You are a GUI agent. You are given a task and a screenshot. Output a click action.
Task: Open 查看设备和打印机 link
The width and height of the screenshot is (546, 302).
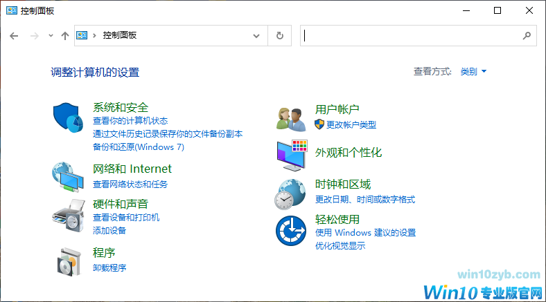click(x=126, y=218)
